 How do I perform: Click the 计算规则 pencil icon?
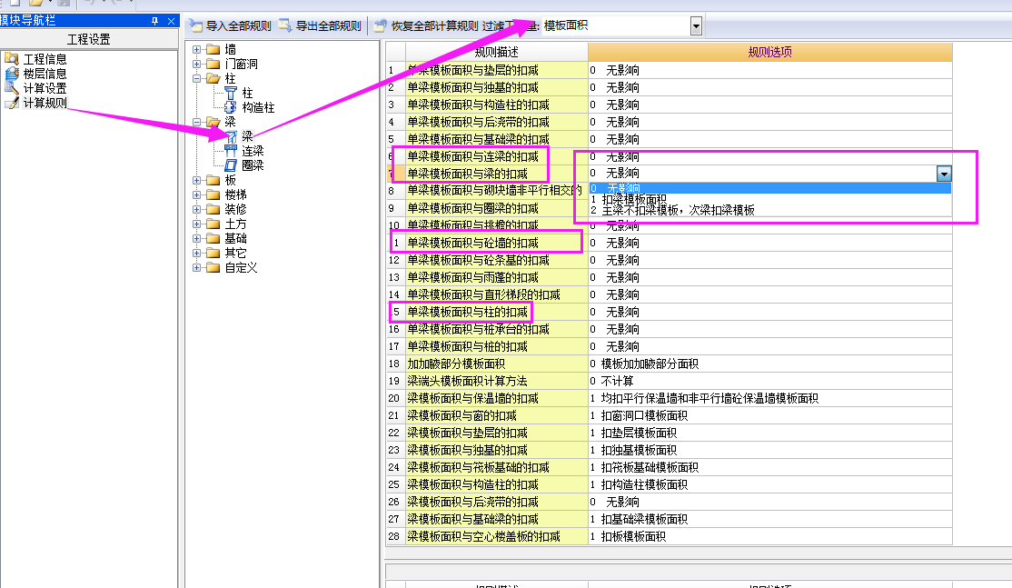(x=11, y=103)
